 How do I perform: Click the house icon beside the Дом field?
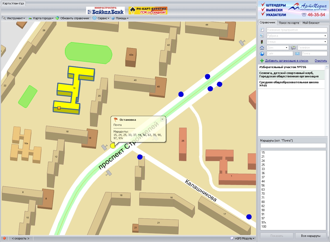point(262,48)
